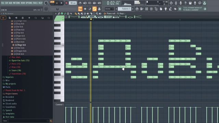The image size is (219, 123).
Task: Click the browser star favorites tab
Action: pyautogui.click(x=29, y=18)
